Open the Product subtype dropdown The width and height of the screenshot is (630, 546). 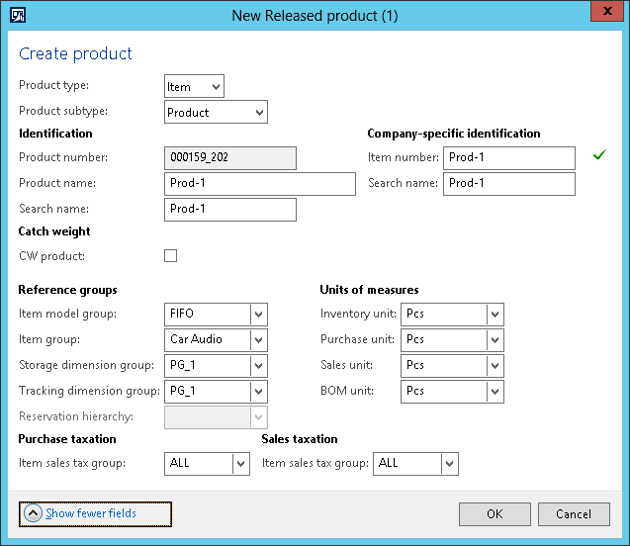pos(259,113)
